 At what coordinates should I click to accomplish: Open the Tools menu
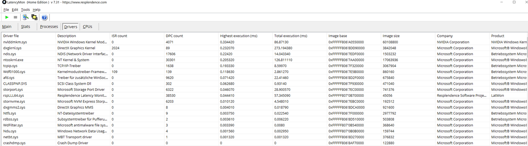[25, 9]
